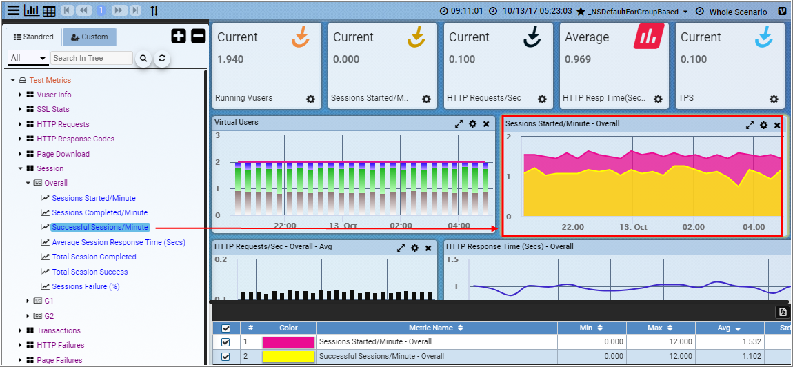Toggle checkbox for Successful Sessions/Minute row
The width and height of the screenshot is (793, 367).
click(x=226, y=357)
